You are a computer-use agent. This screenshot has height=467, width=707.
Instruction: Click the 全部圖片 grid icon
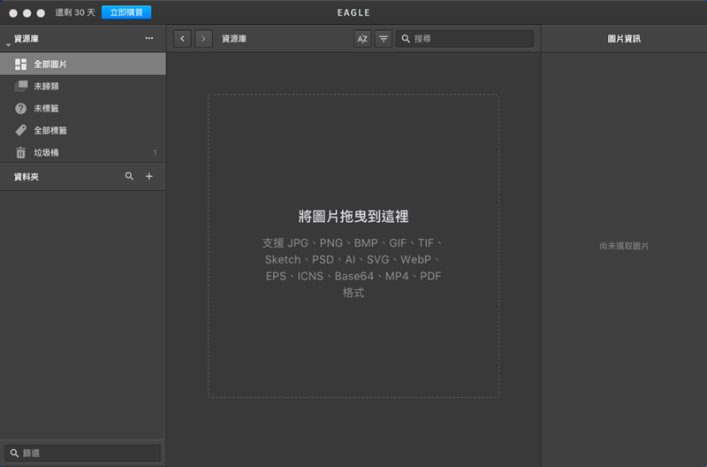point(21,65)
